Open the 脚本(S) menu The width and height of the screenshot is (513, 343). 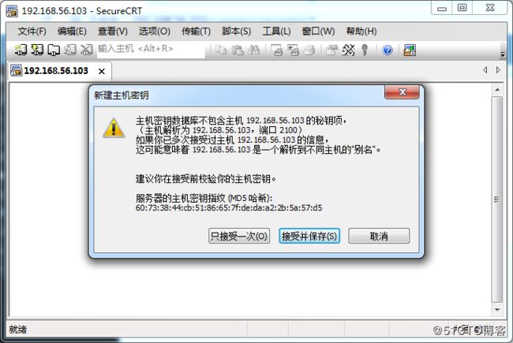pyautogui.click(x=236, y=31)
